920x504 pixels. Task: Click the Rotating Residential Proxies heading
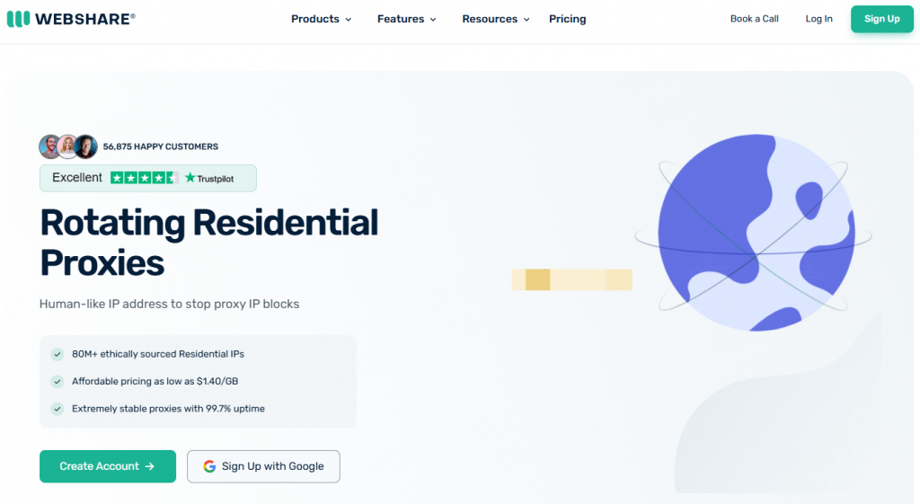click(x=208, y=243)
